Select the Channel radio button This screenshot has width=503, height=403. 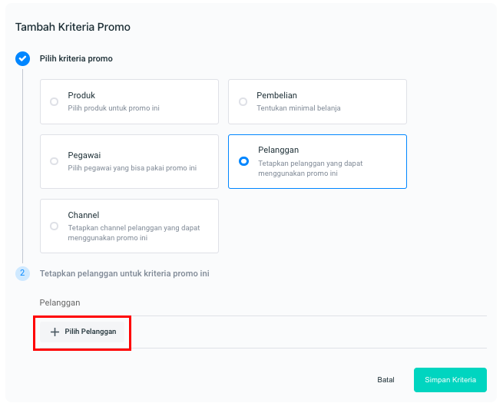(x=54, y=226)
